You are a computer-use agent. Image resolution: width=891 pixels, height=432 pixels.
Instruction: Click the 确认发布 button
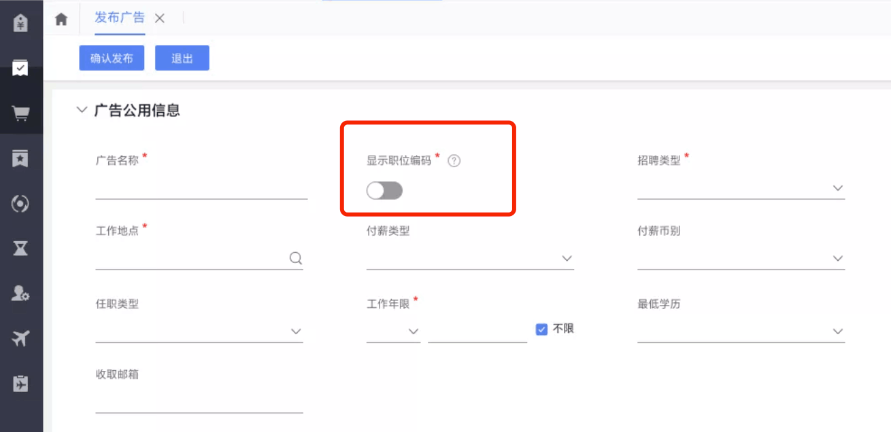[x=112, y=58]
